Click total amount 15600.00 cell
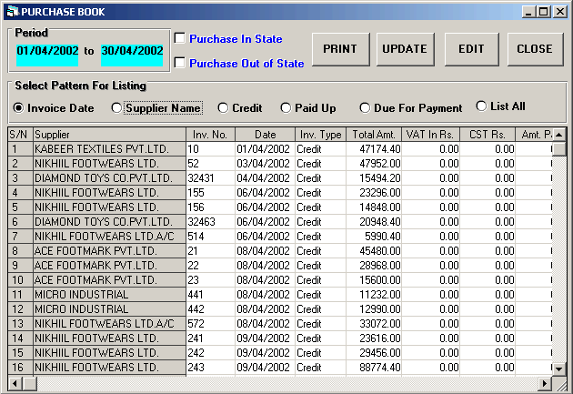The image size is (573, 394). [x=374, y=280]
